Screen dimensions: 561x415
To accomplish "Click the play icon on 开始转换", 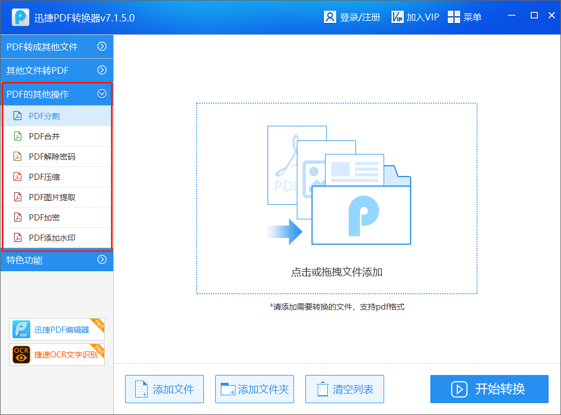I will [459, 389].
